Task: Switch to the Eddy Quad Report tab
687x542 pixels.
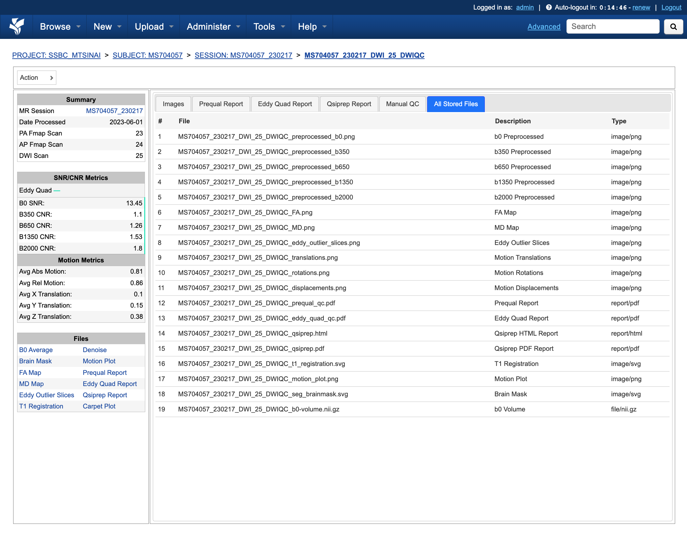Action: 285,104
